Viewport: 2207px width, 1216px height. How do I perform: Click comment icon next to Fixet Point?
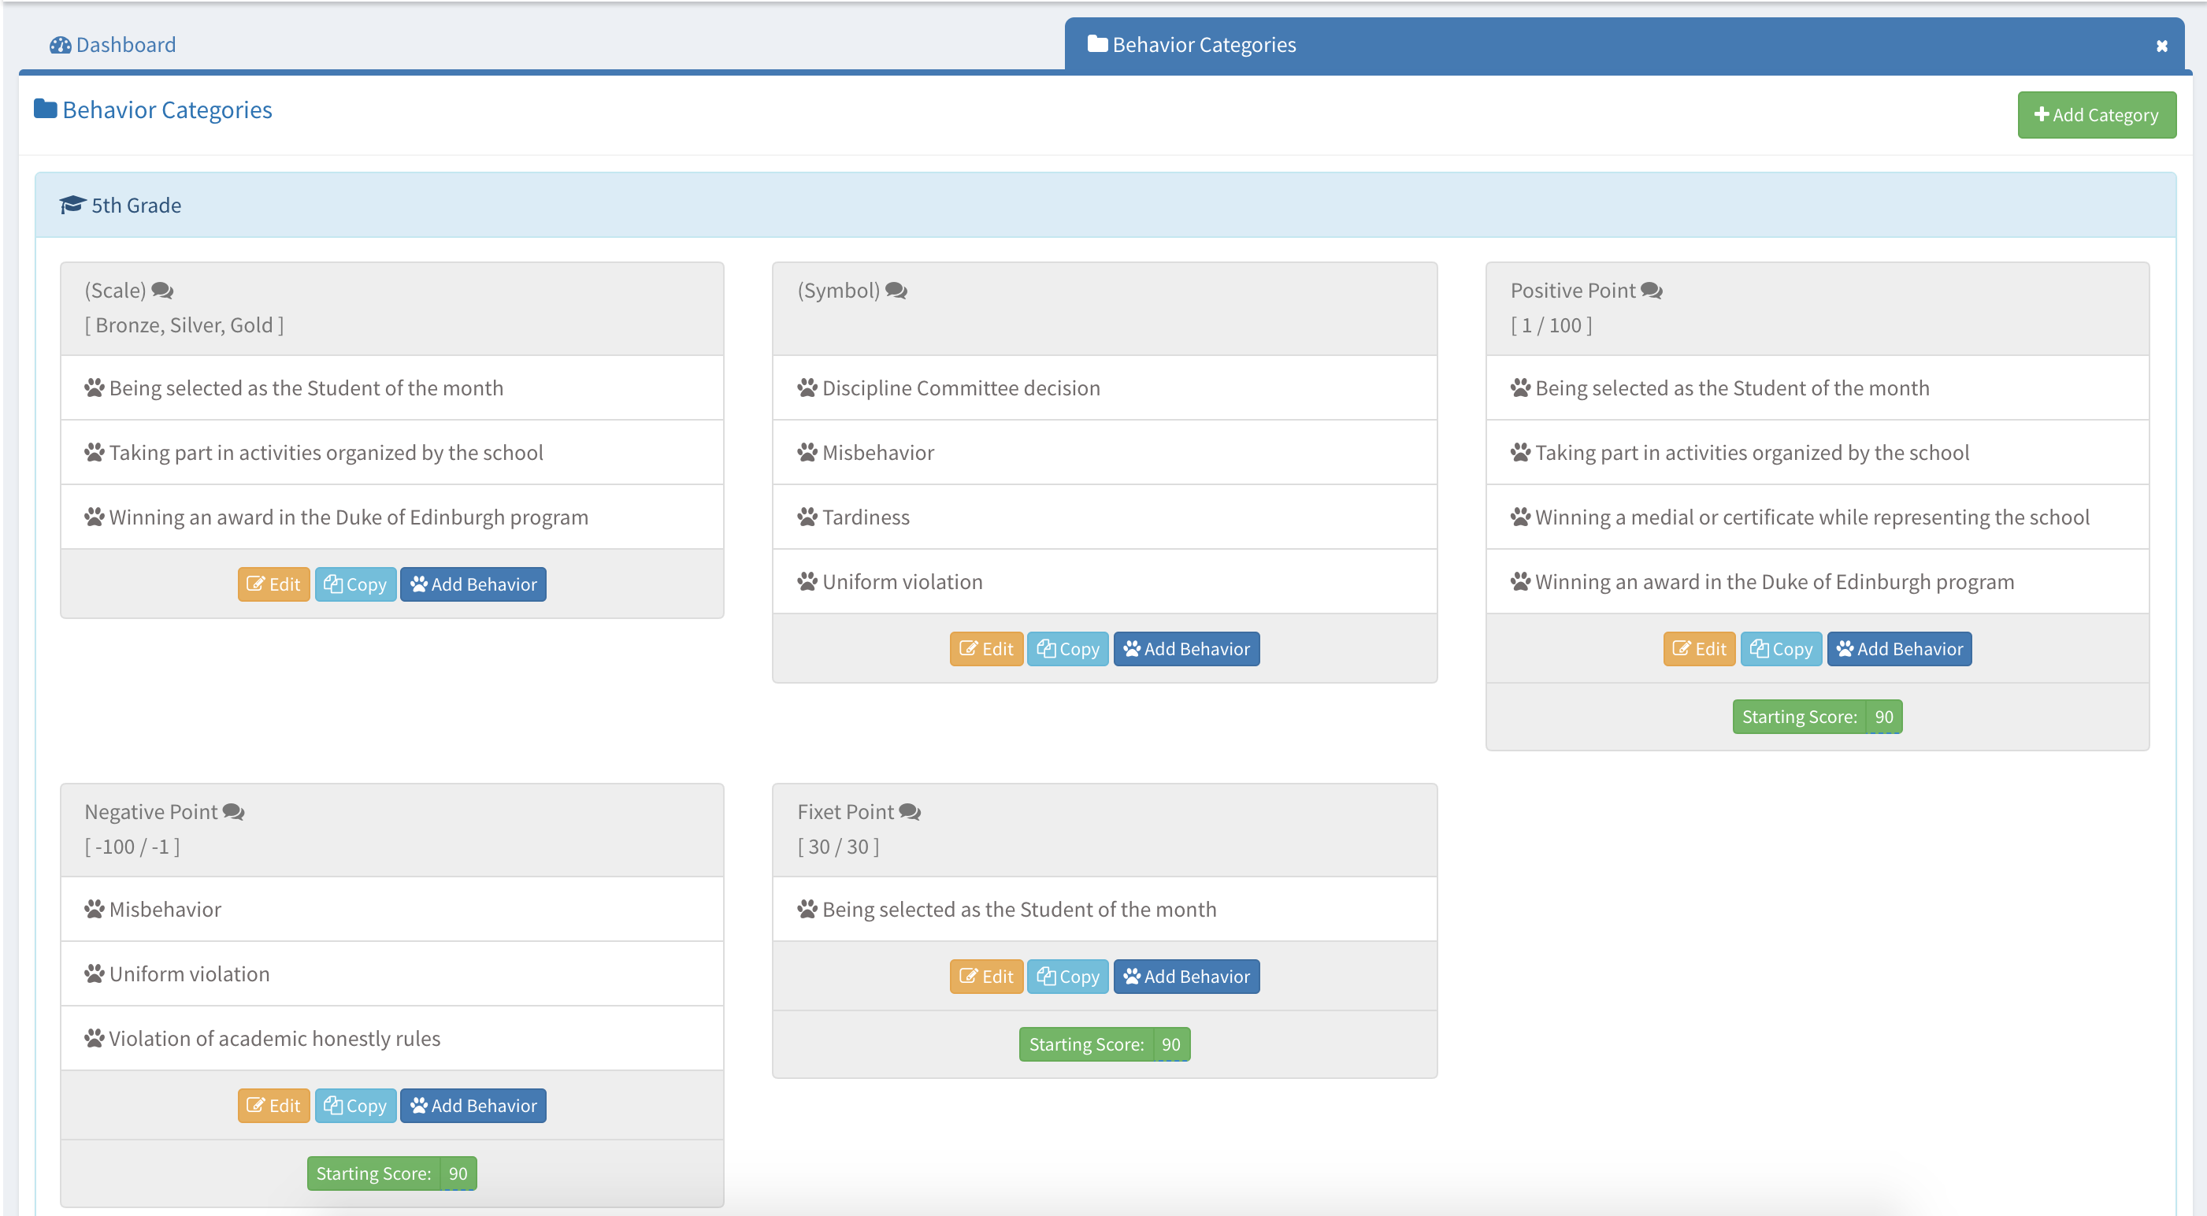910,813
